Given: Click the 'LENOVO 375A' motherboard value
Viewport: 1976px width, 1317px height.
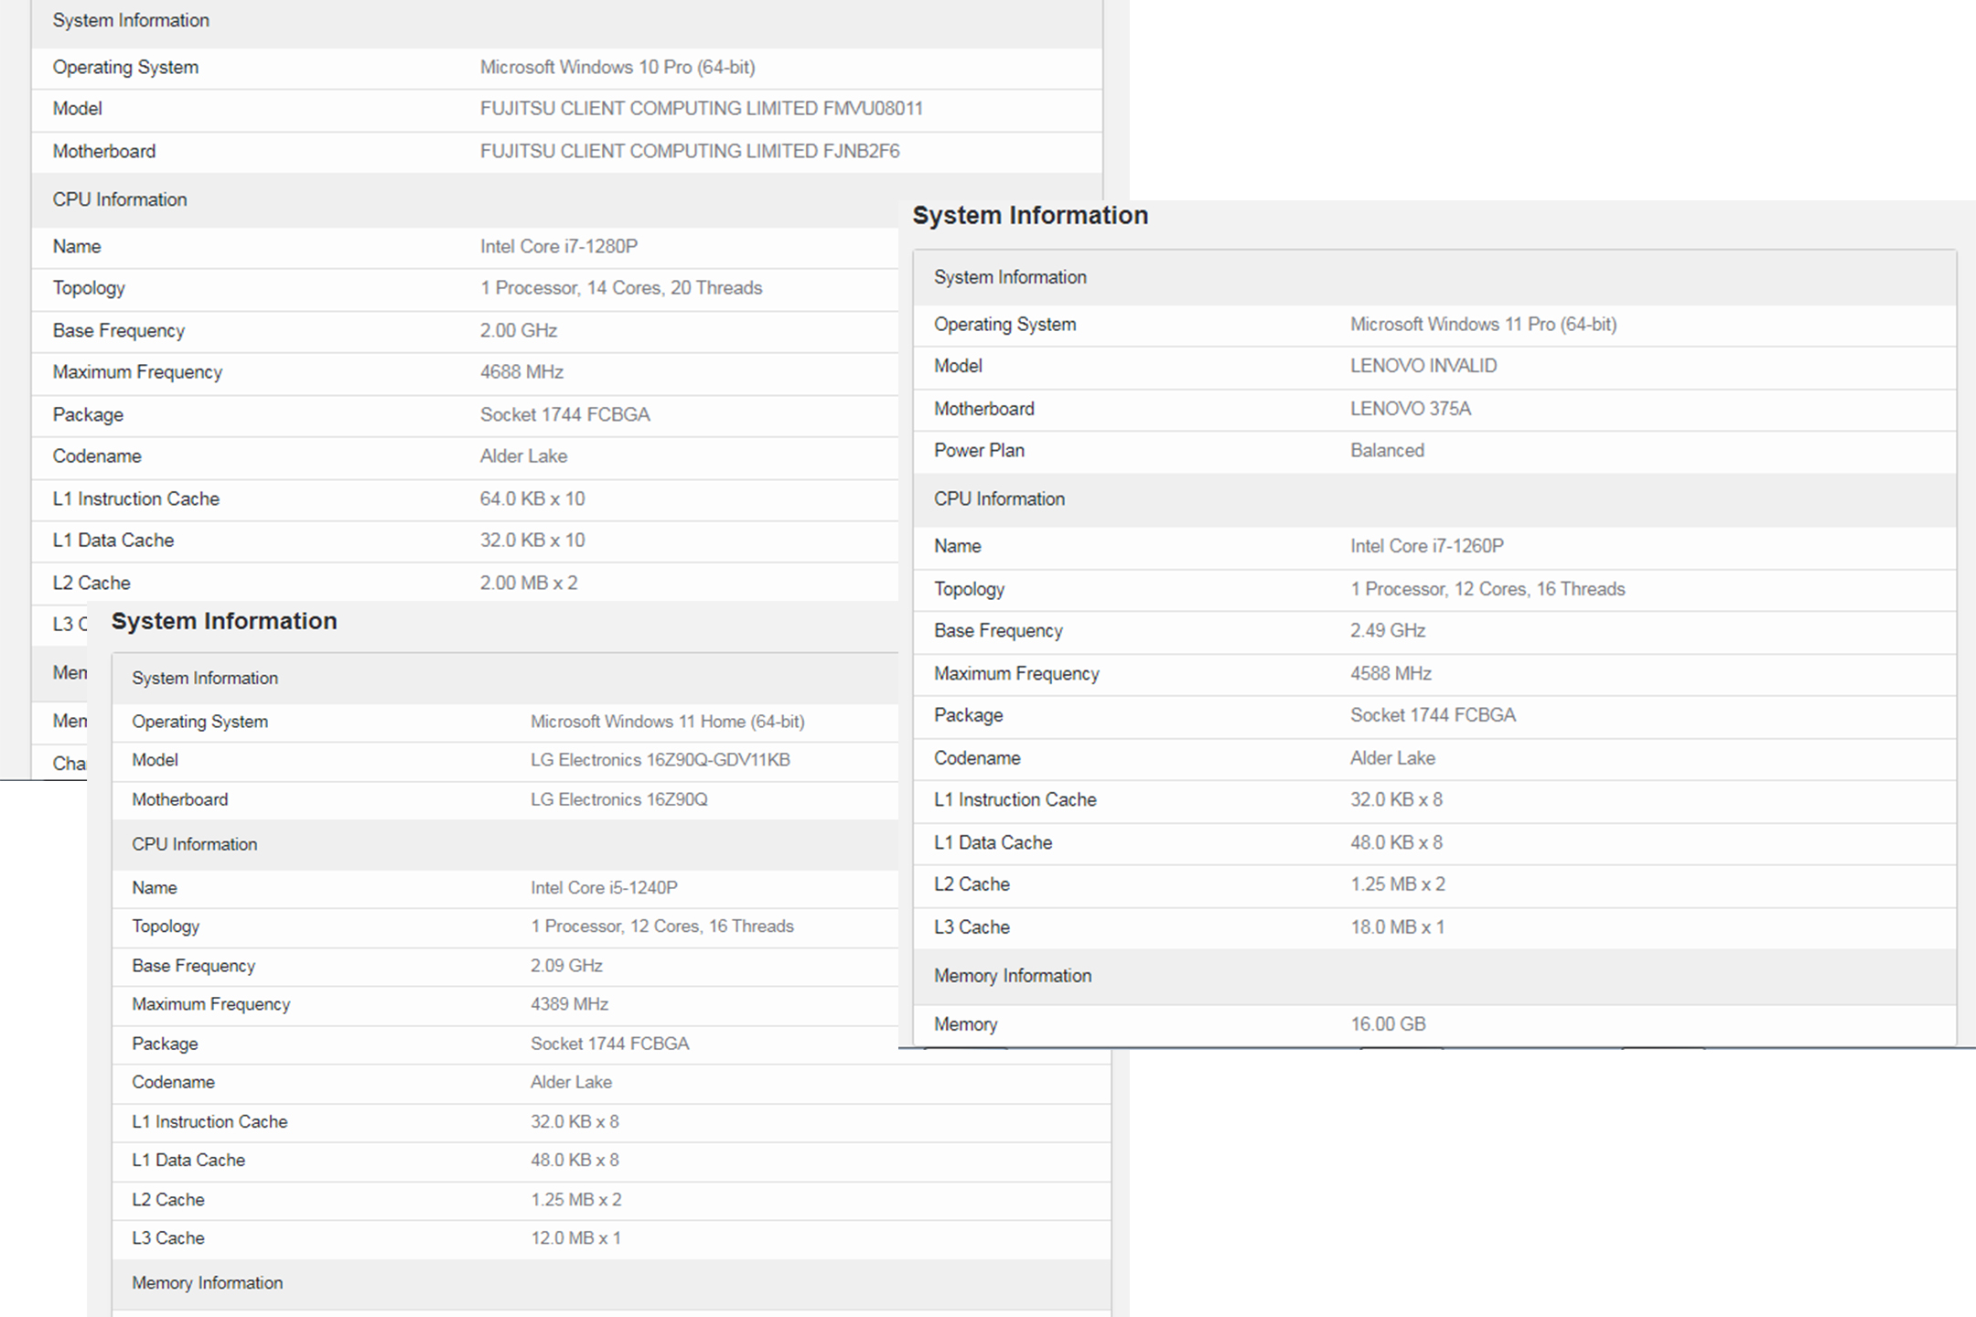Looking at the screenshot, I should coord(1411,409).
